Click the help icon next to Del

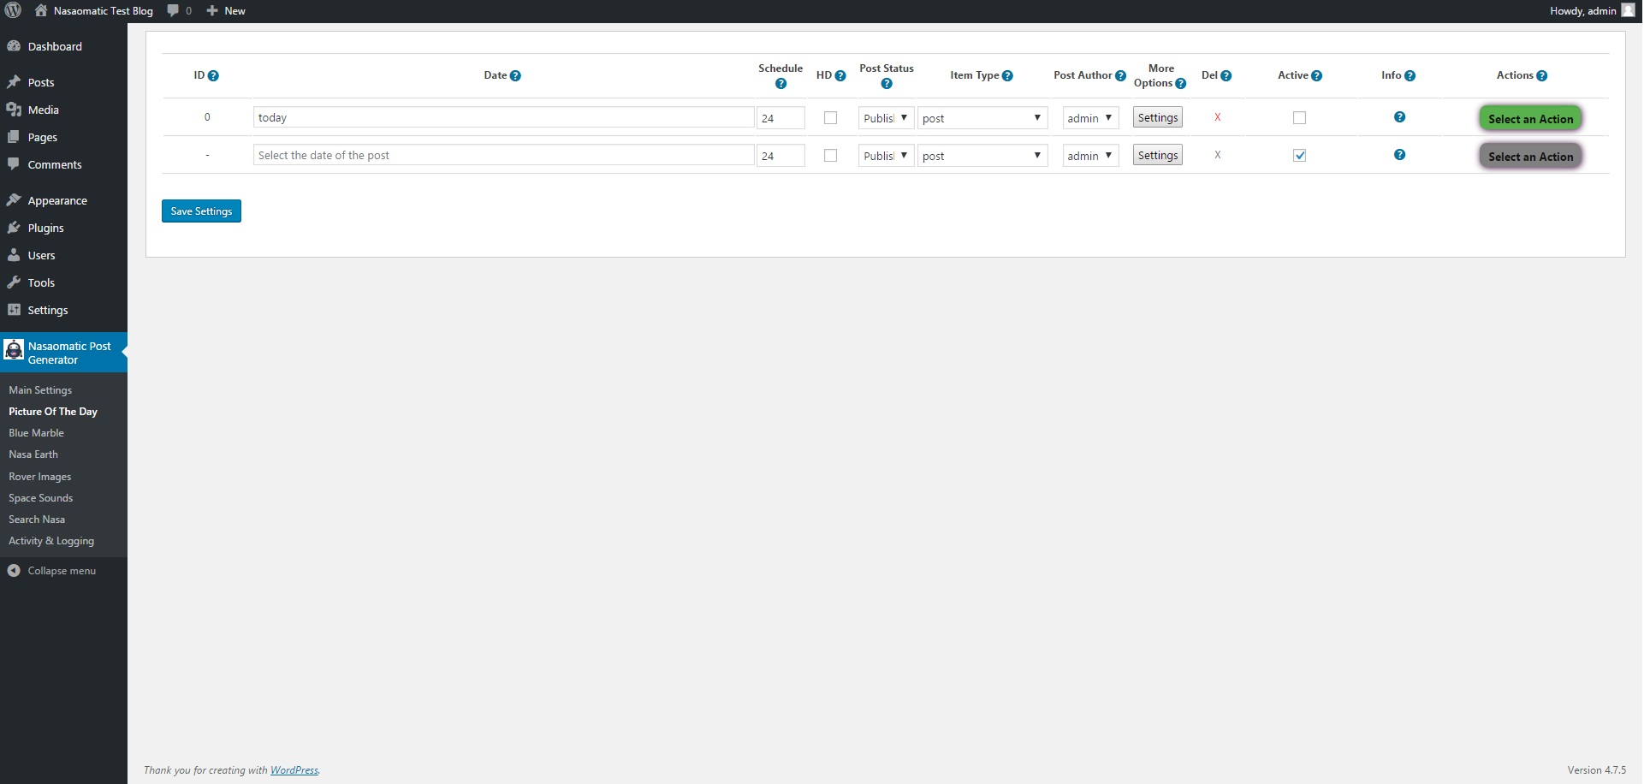pyautogui.click(x=1226, y=76)
